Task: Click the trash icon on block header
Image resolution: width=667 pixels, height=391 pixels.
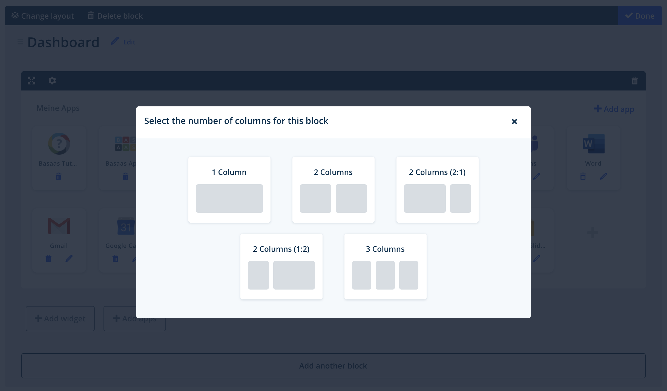Action: point(635,81)
